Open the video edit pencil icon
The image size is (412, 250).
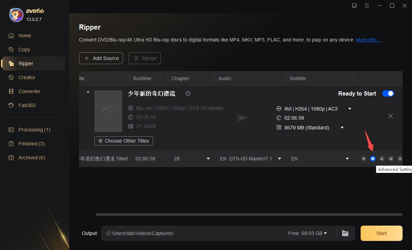(x=382, y=159)
